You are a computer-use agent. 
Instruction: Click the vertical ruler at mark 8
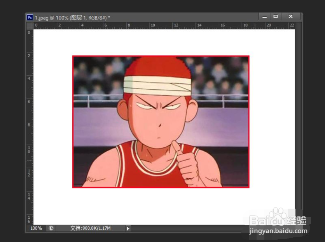[x=29, y=125]
